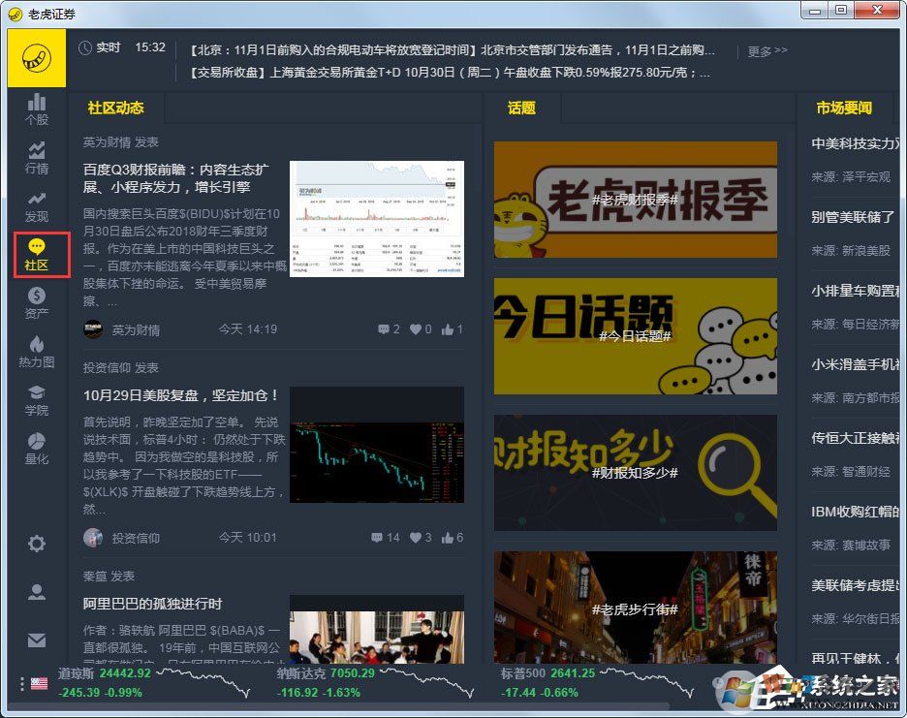Click the US flag icon in the bottom ticker
Image resolution: width=907 pixels, height=718 pixels.
tap(40, 684)
